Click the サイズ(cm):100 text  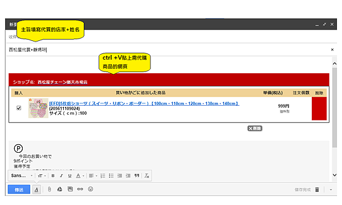coord(68,113)
